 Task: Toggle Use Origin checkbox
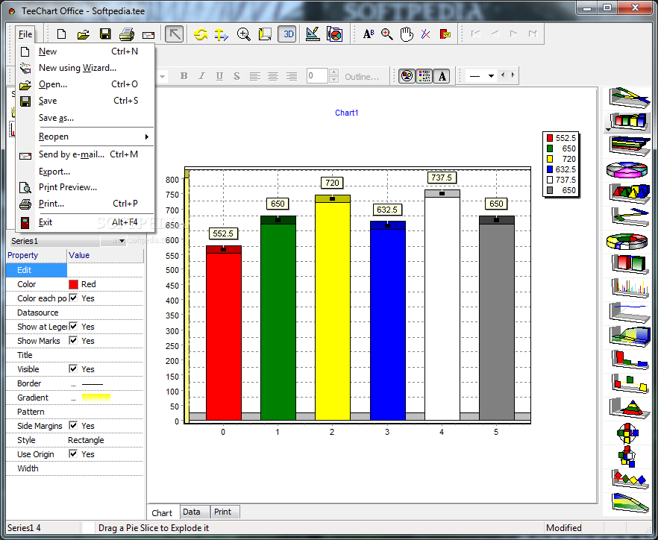pyautogui.click(x=73, y=453)
